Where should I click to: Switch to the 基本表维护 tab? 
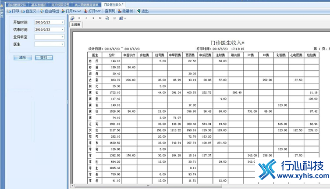click(x=39, y=5)
